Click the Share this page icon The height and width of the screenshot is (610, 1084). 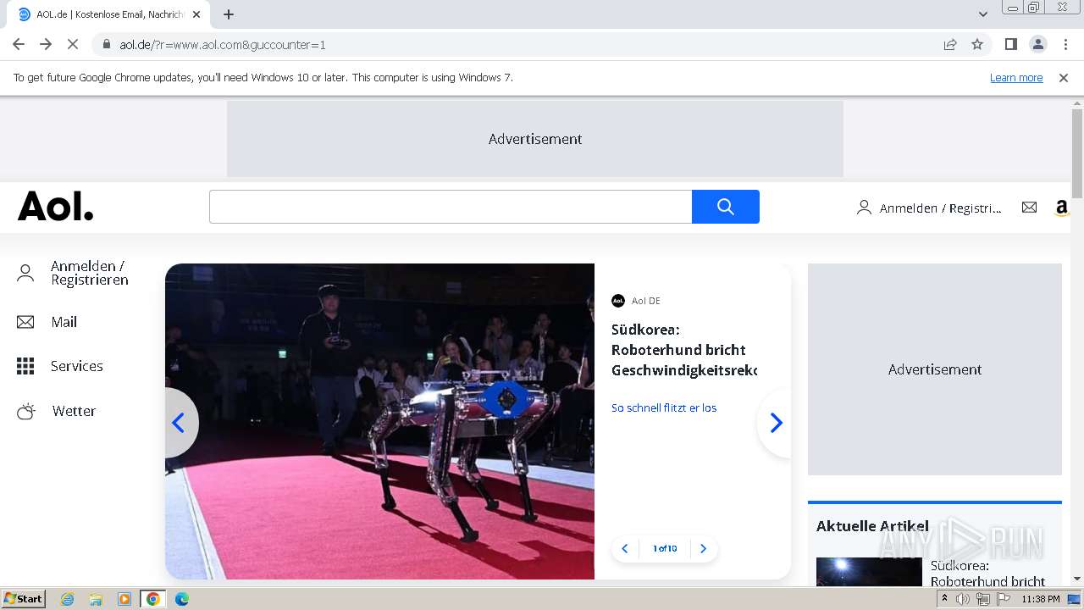950,44
